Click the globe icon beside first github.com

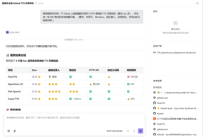coord(154,98)
